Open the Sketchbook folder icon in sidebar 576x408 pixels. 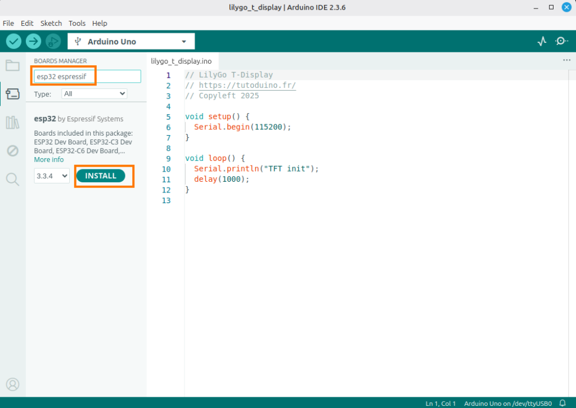coord(12,65)
